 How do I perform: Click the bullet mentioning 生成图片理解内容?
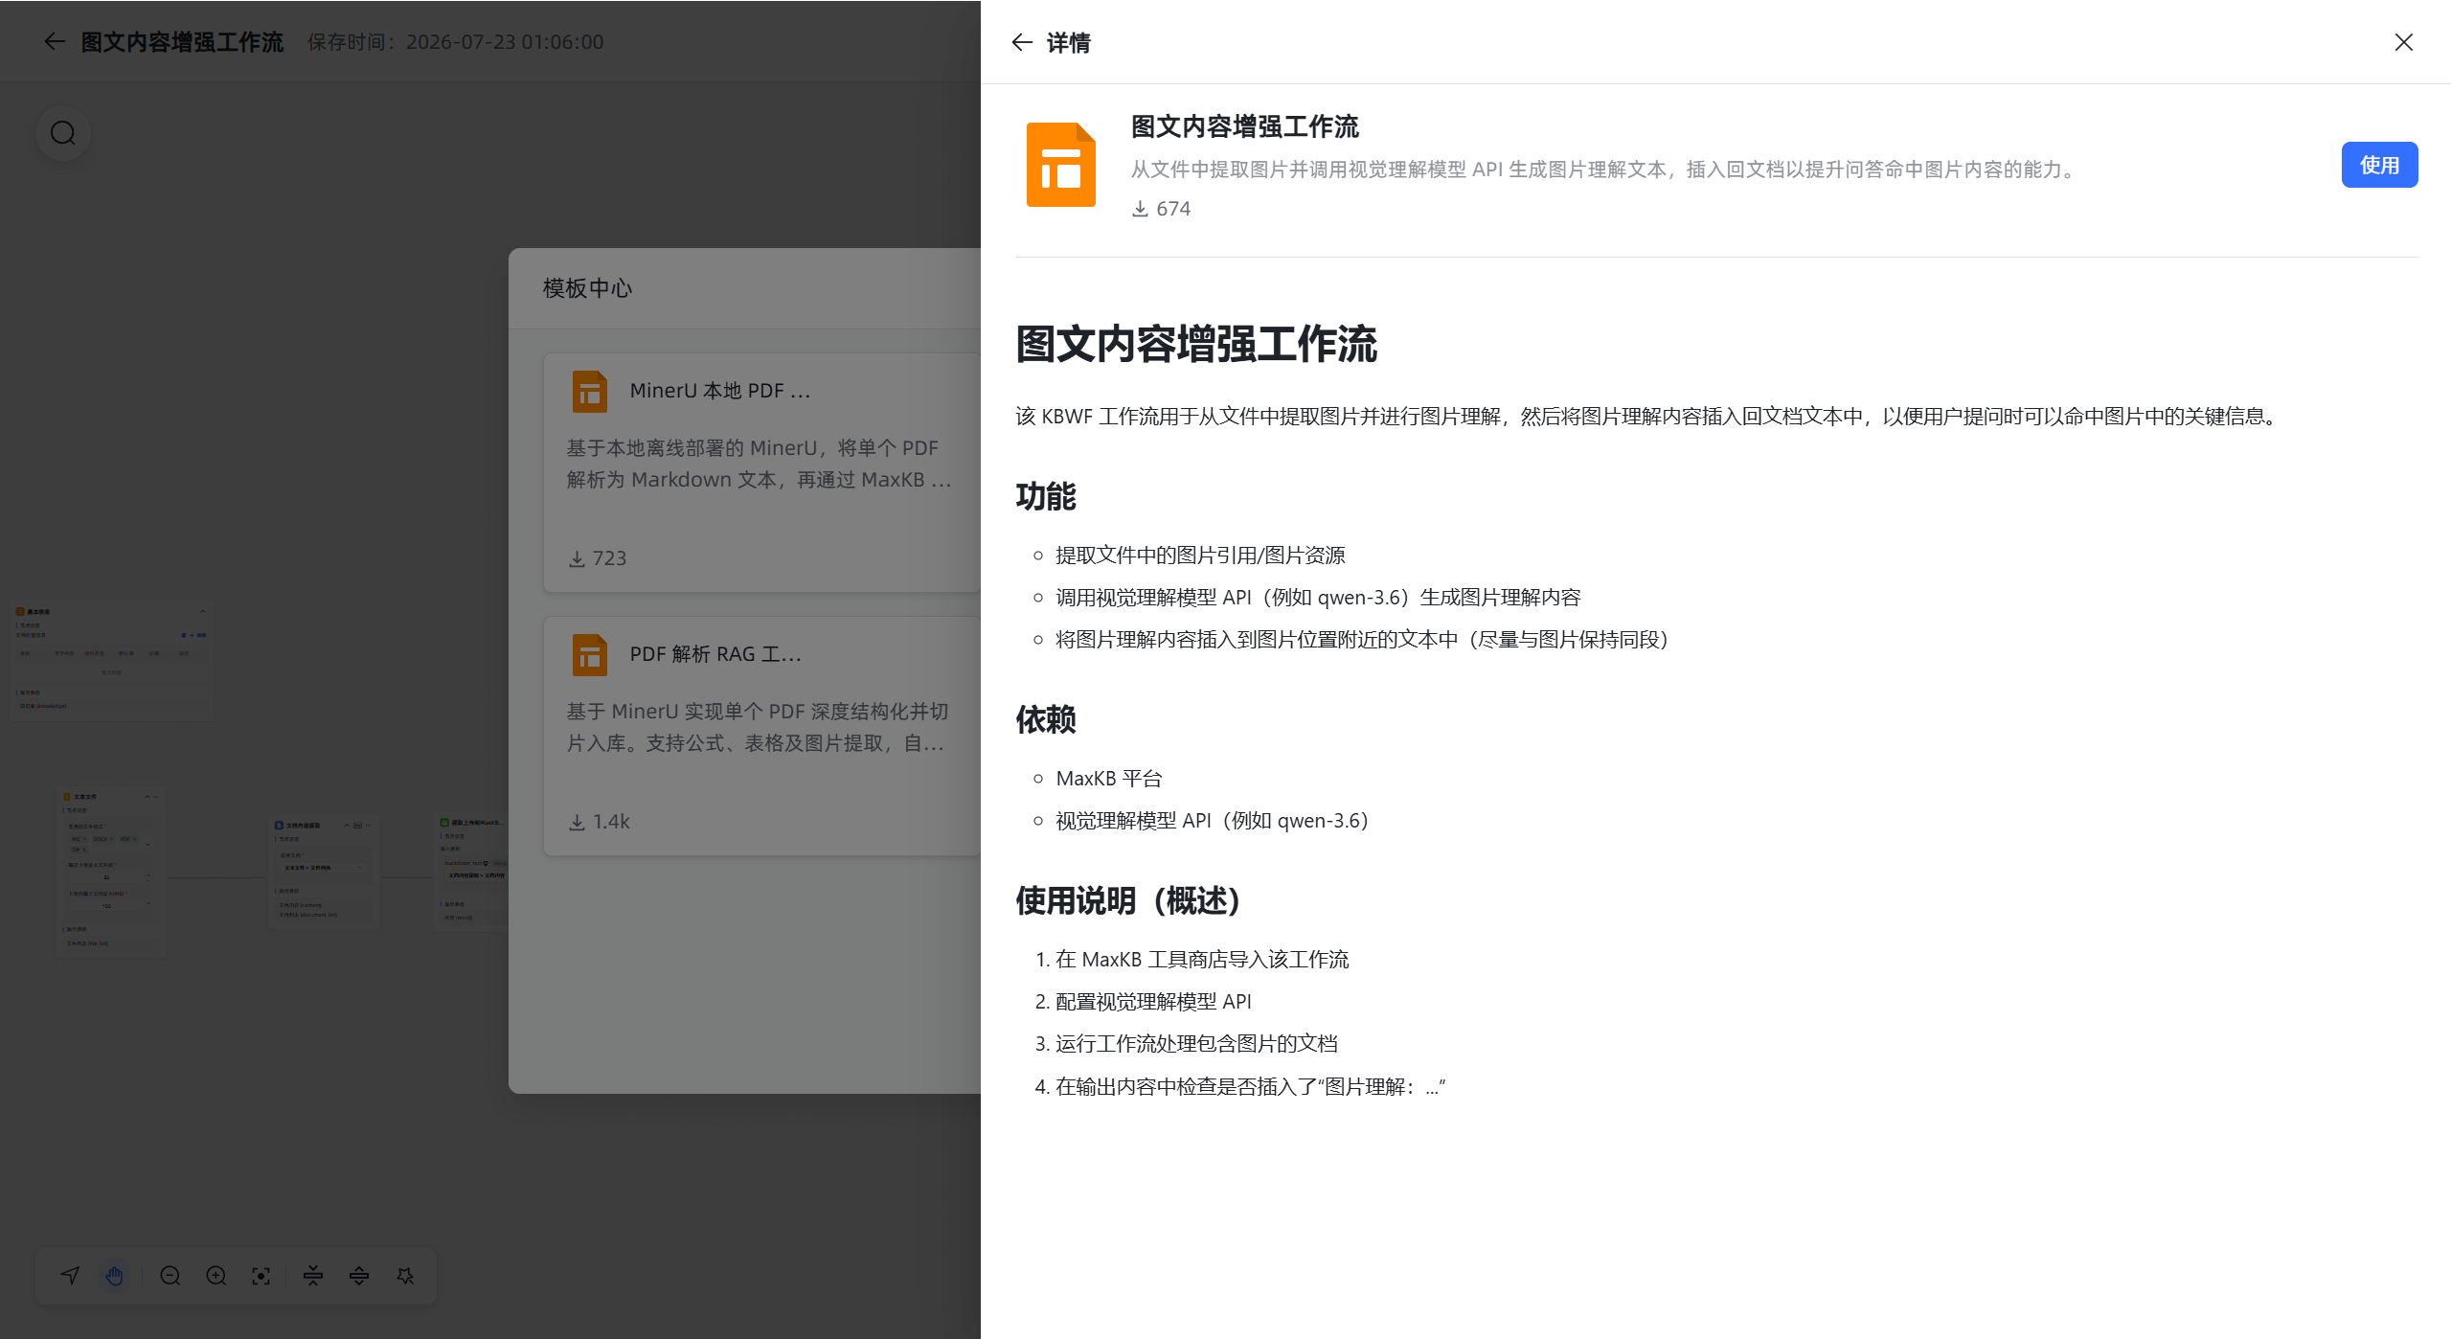point(1318,598)
